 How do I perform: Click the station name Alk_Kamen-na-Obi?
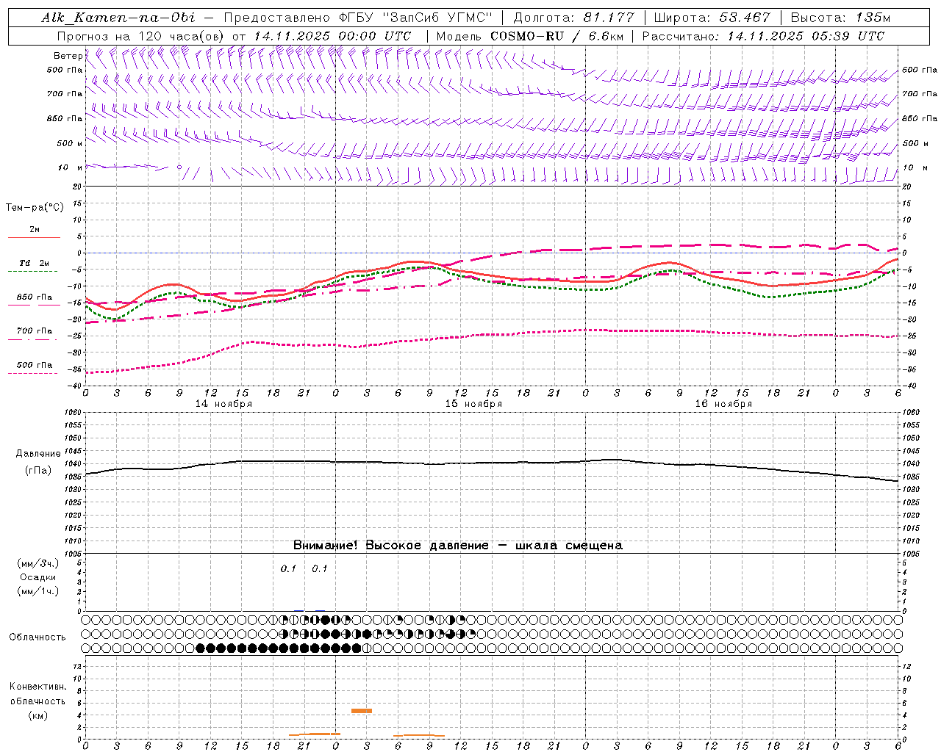tap(118, 18)
